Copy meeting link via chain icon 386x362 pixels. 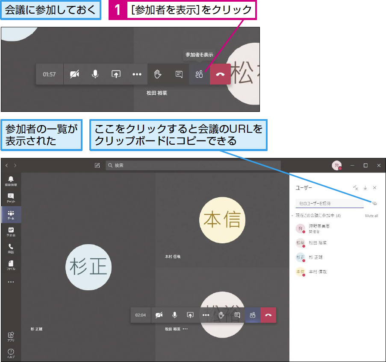click(374, 203)
